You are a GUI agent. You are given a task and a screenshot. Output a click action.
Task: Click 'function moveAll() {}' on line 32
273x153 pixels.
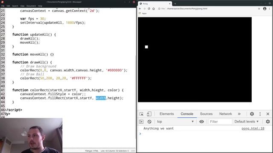point(33,54)
